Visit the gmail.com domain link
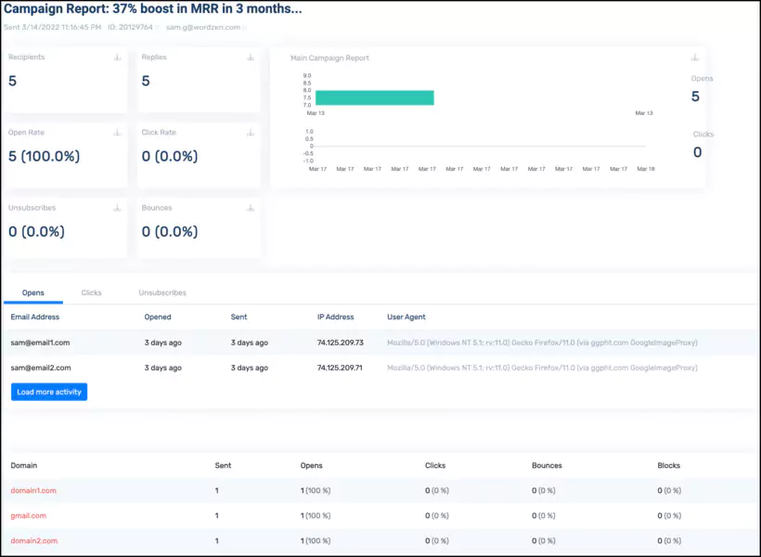This screenshot has width=761, height=557. 28,515
